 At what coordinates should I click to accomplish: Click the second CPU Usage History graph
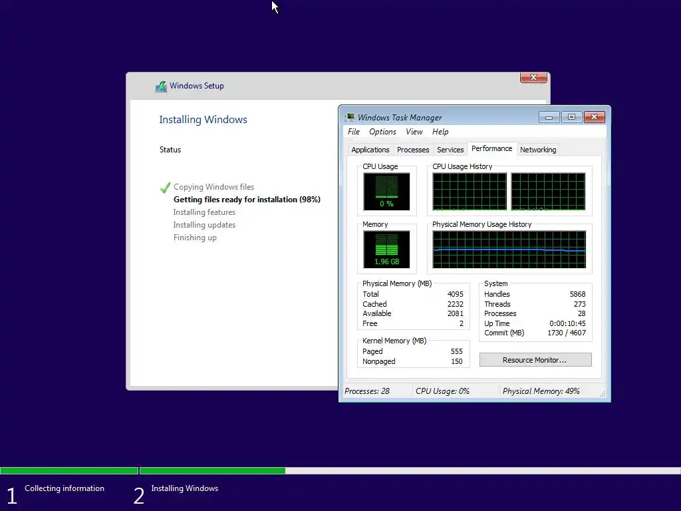[548, 192]
